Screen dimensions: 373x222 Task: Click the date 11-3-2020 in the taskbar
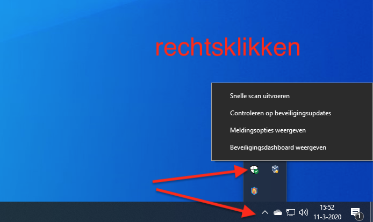tap(326, 217)
